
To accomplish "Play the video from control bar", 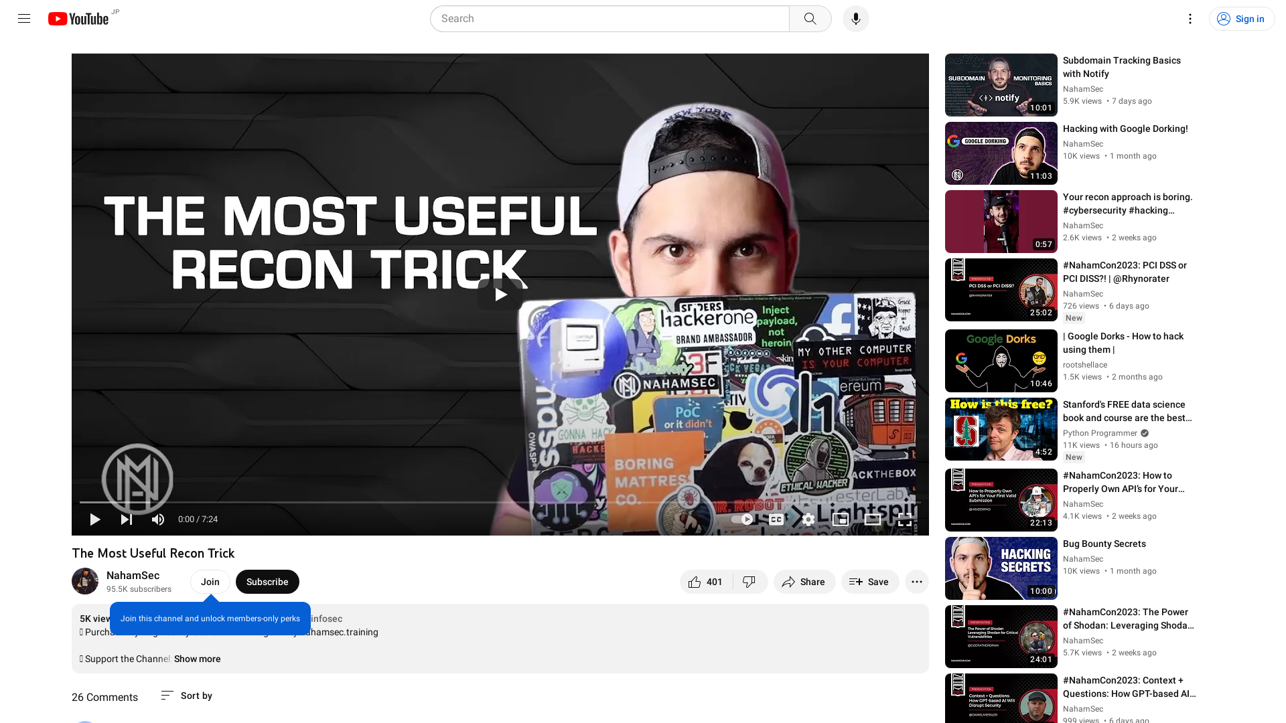I will point(95,519).
